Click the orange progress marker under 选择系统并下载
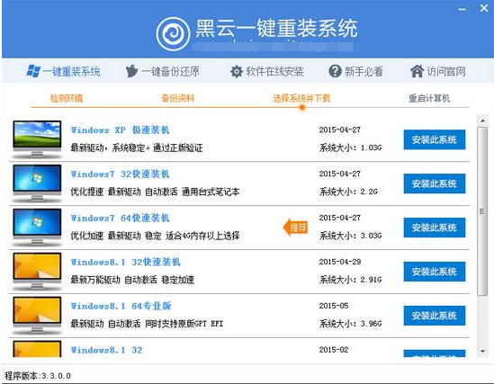The image size is (494, 384). point(301,107)
